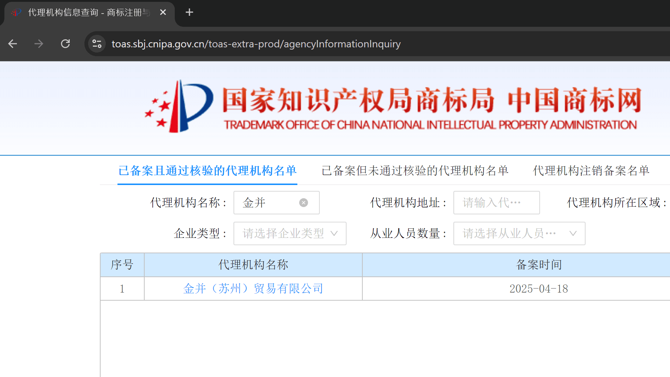Click the 代理机构所在区域 label

(x=617, y=203)
